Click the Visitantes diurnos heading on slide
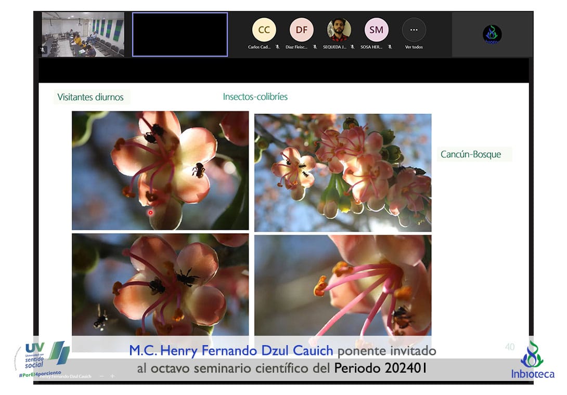This screenshot has height=395, width=567. tap(91, 97)
